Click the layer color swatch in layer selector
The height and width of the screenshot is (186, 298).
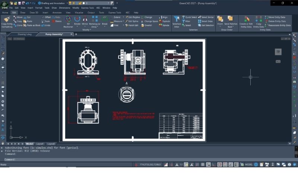pos(83,3)
